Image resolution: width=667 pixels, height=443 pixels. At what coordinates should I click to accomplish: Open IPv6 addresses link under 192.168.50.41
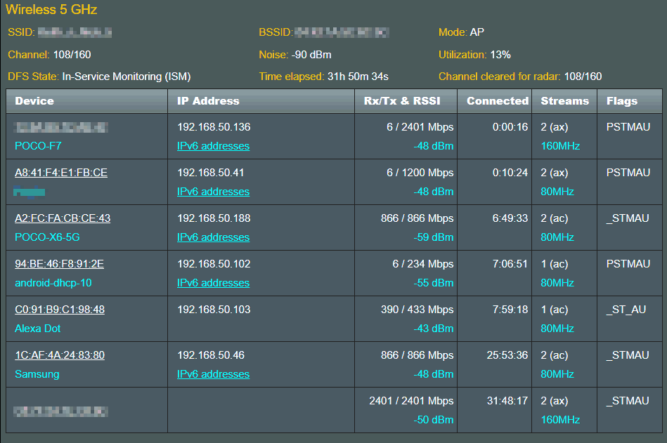point(213,192)
